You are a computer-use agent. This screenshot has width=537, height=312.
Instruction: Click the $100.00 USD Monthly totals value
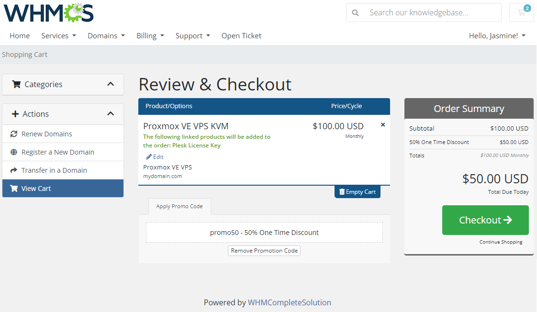tap(504, 156)
